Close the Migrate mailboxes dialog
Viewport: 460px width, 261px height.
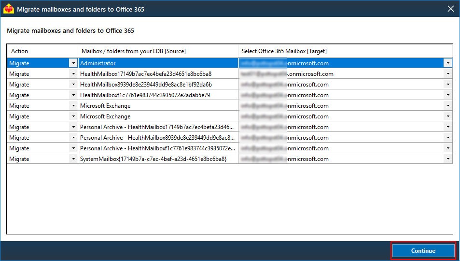(x=451, y=9)
